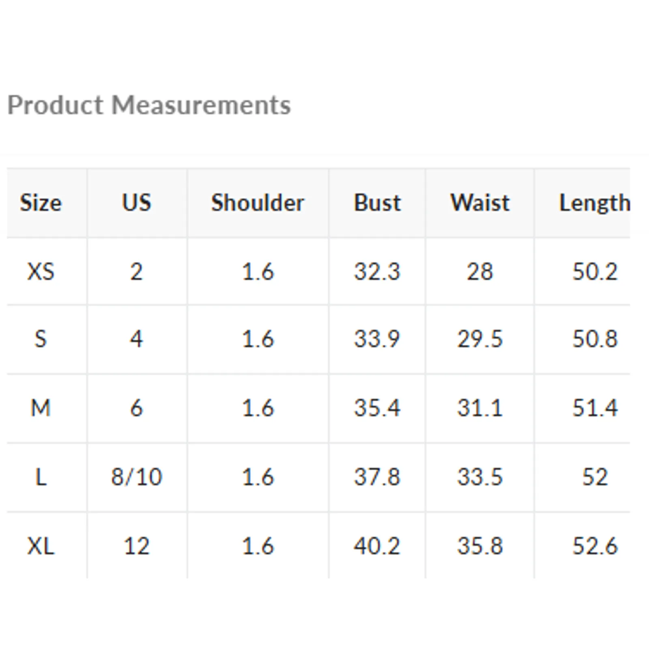Click the 37.8 bust measurement
Viewport: 649px width, 649px height.
coord(377,477)
